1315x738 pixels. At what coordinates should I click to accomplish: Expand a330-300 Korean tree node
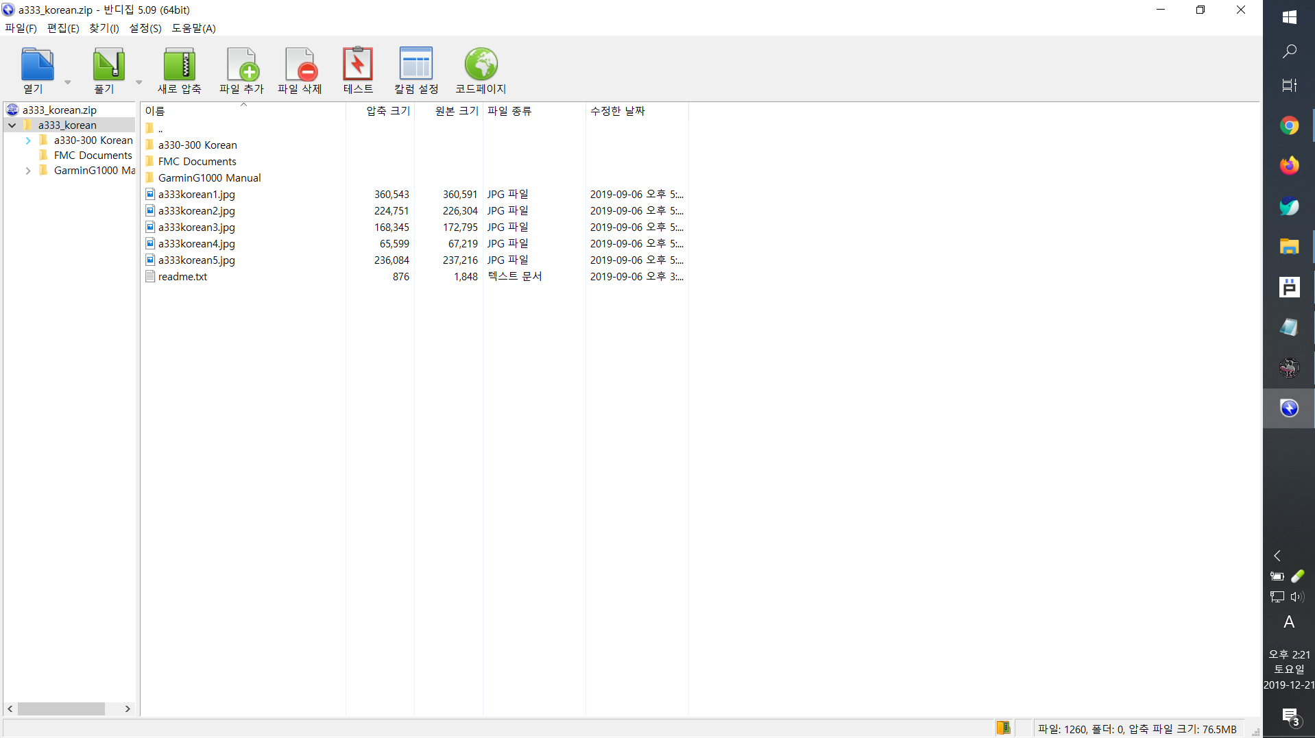pyautogui.click(x=28, y=140)
